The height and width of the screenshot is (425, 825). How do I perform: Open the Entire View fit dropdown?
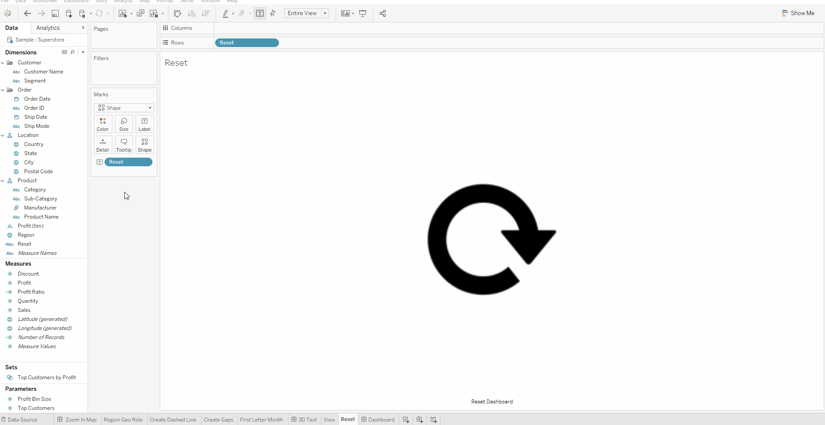[x=324, y=13]
